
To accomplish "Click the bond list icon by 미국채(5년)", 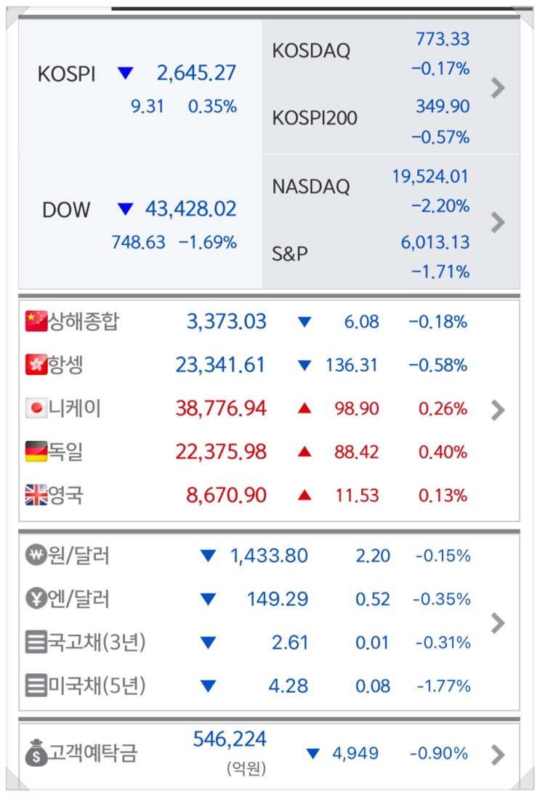I will (x=36, y=686).
